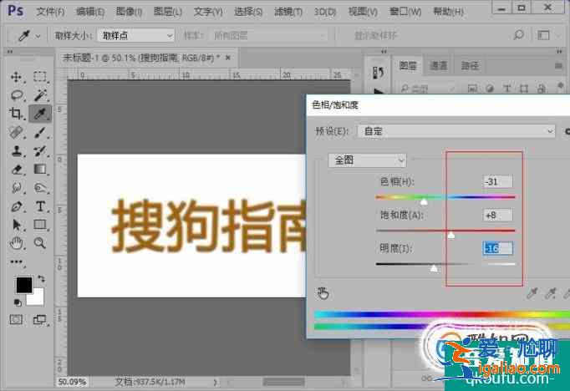570x391 pixels.
Task: Select the Blur tool
Action: [17, 188]
